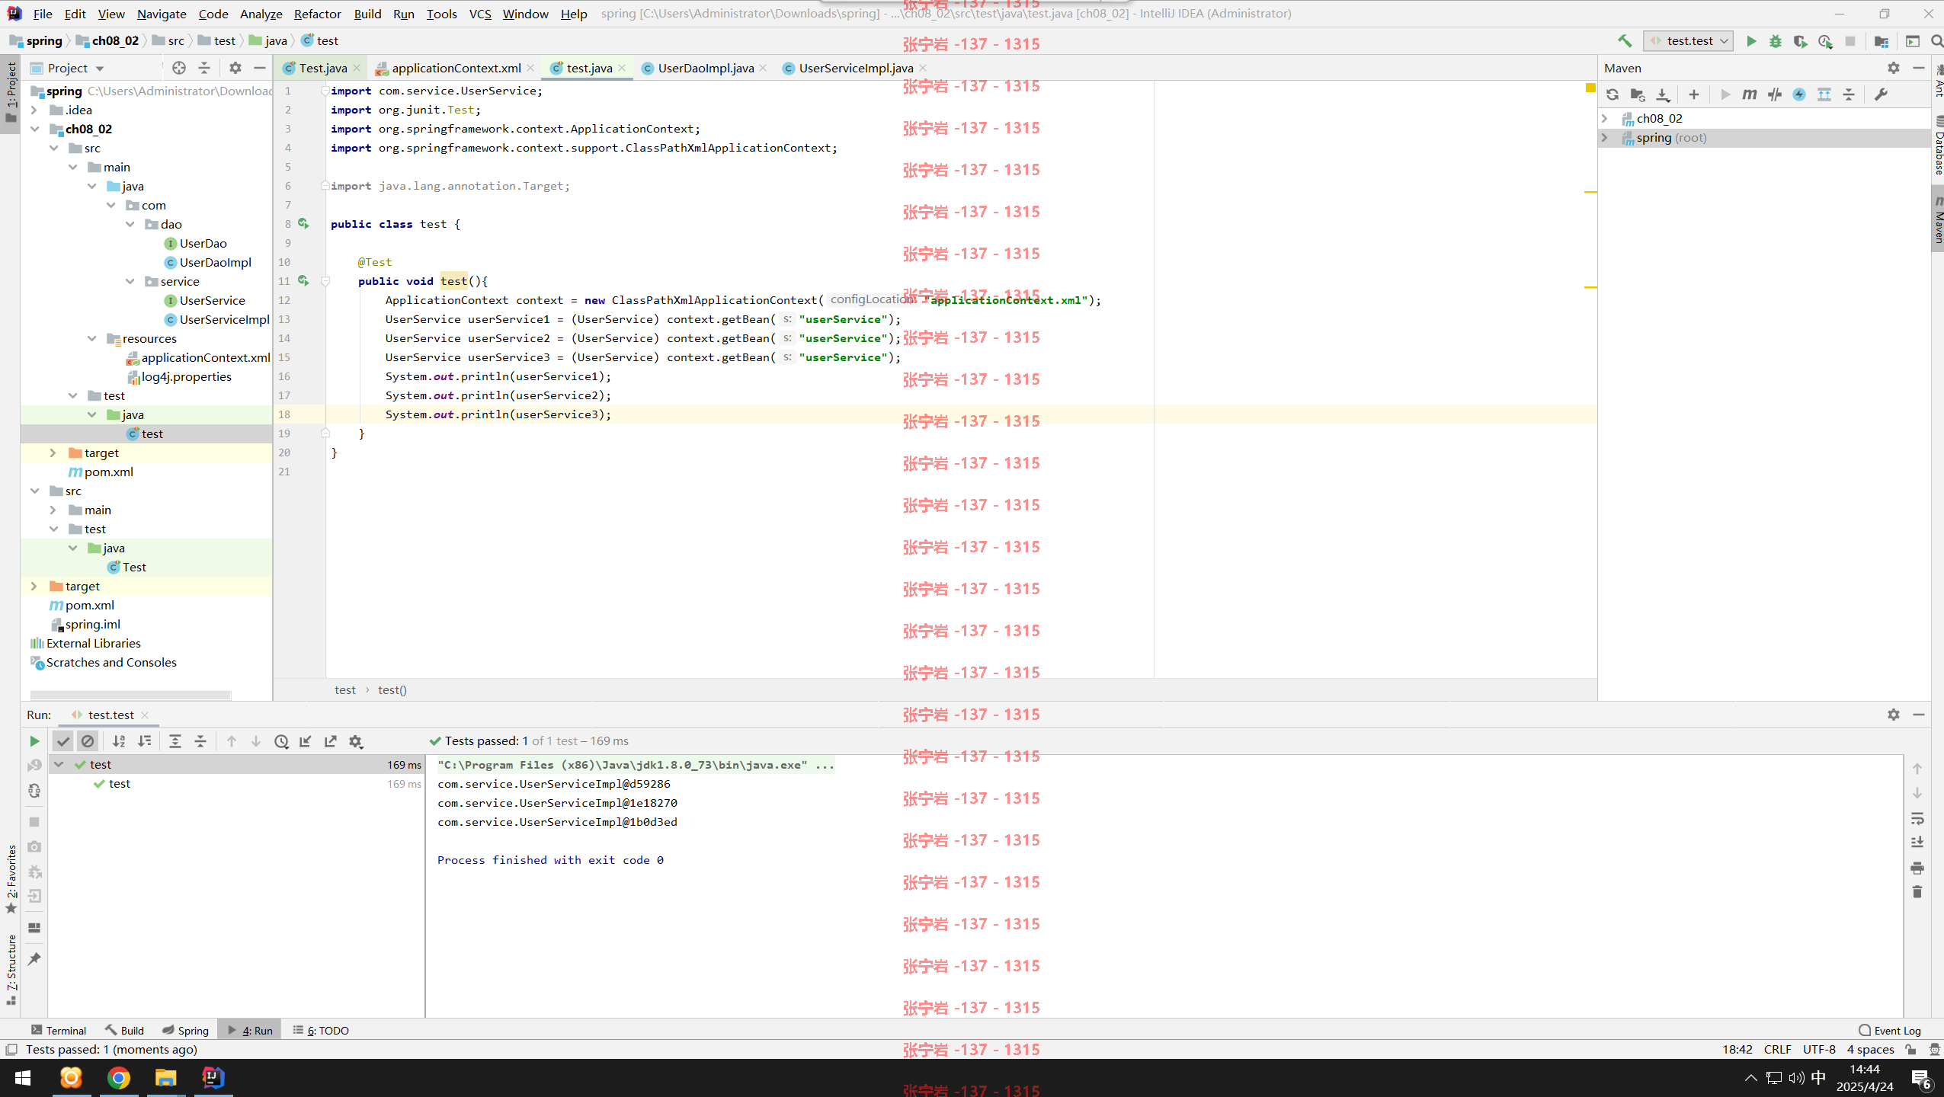This screenshot has width=1944, height=1097.
Task: Toggle Structure tool window side tab
Action: pyautogui.click(x=11, y=969)
